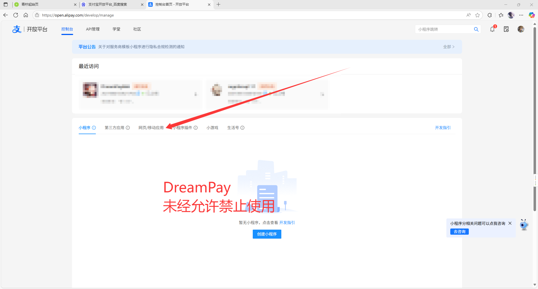The image size is (538, 289).
Task: Open the user avatar in page header
Action: [521, 29]
